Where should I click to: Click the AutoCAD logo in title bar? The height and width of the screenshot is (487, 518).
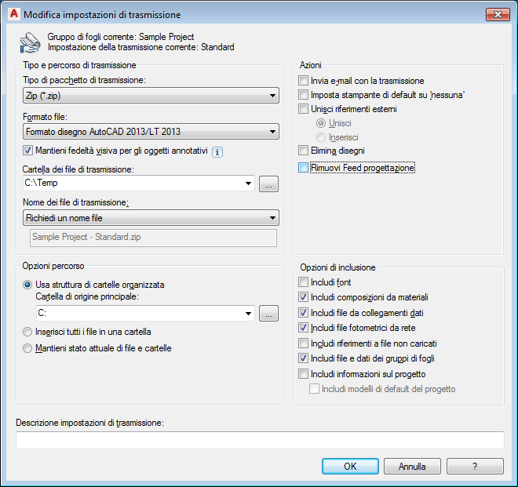[12, 14]
